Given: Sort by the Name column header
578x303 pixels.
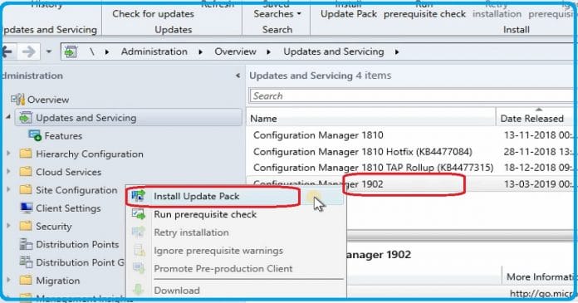Looking at the screenshot, I should (371, 119).
